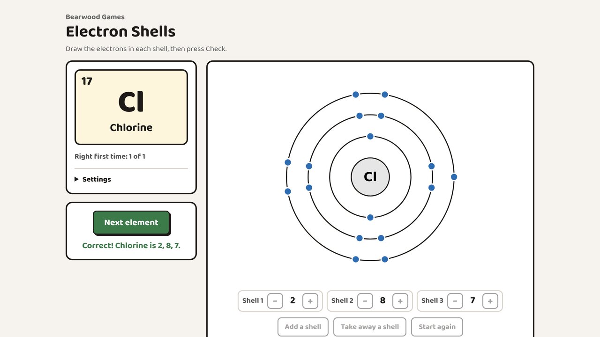The height and width of the screenshot is (337, 600).
Task: Click the Add a shell button
Action: point(303,327)
